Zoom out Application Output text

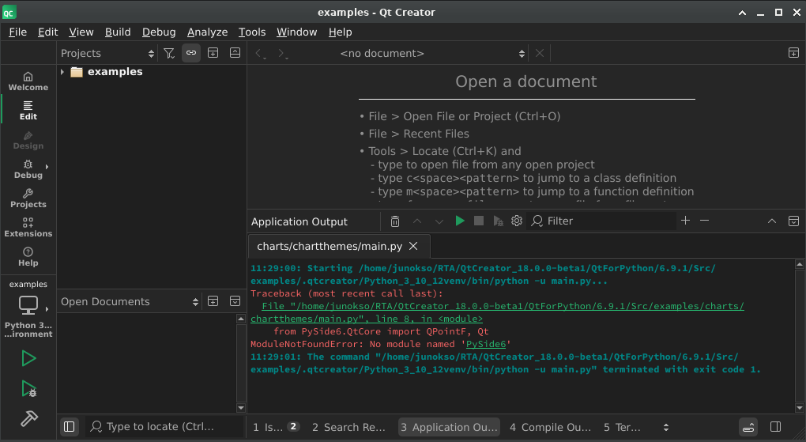coord(704,221)
